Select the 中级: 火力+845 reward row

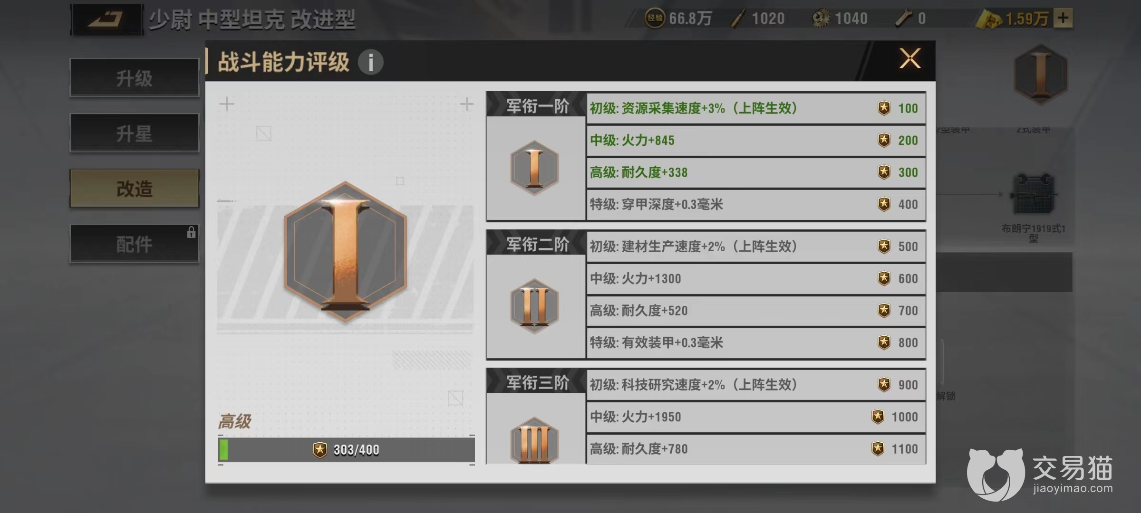756,141
